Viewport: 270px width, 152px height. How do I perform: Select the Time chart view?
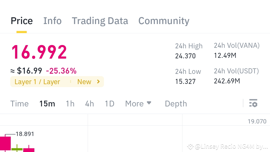point(19,104)
